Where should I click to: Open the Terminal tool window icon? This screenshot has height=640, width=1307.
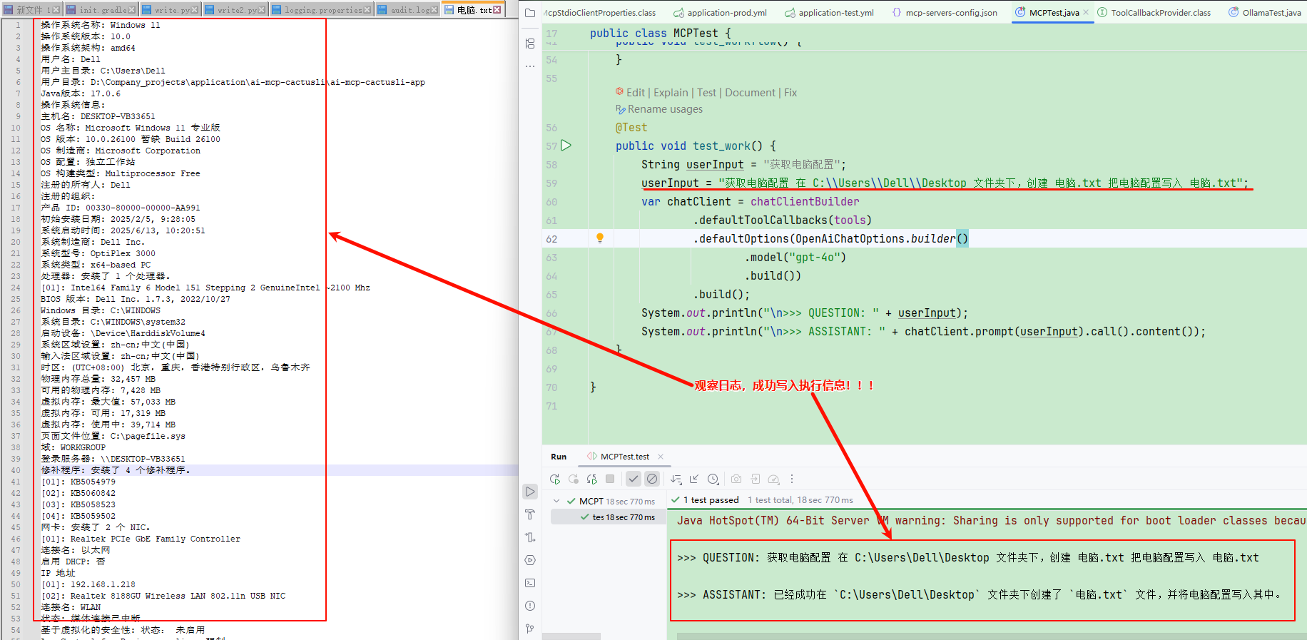pyautogui.click(x=530, y=583)
